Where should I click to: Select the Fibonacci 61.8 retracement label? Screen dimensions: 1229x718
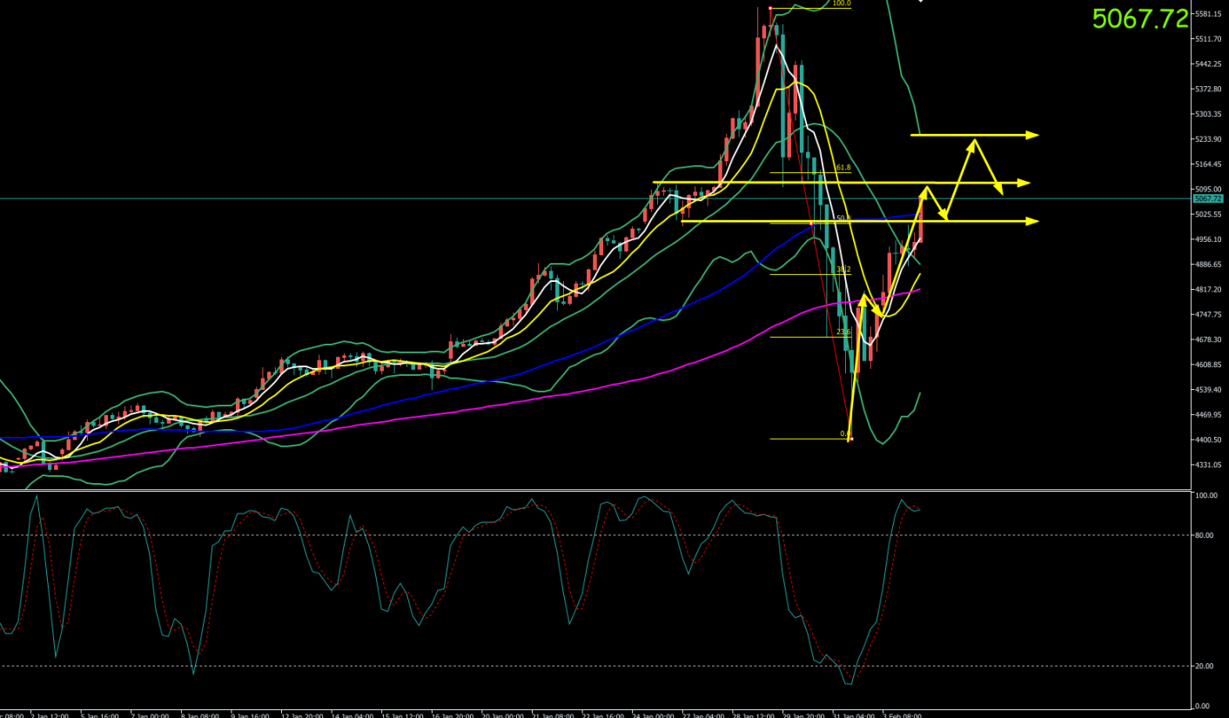coord(843,167)
